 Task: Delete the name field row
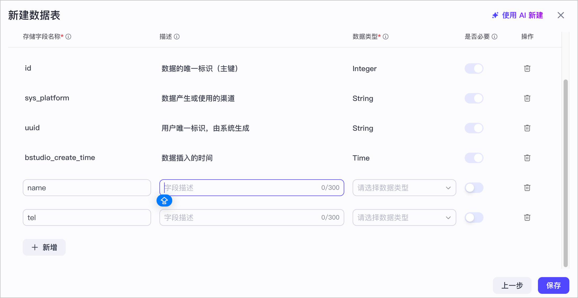tap(527, 188)
